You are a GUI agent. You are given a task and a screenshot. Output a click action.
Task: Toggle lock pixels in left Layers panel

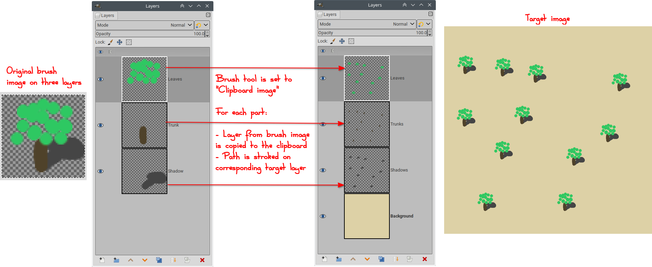click(110, 42)
